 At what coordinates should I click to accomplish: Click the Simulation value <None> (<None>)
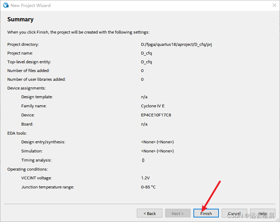pyautogui.click(x=157, y=151)
